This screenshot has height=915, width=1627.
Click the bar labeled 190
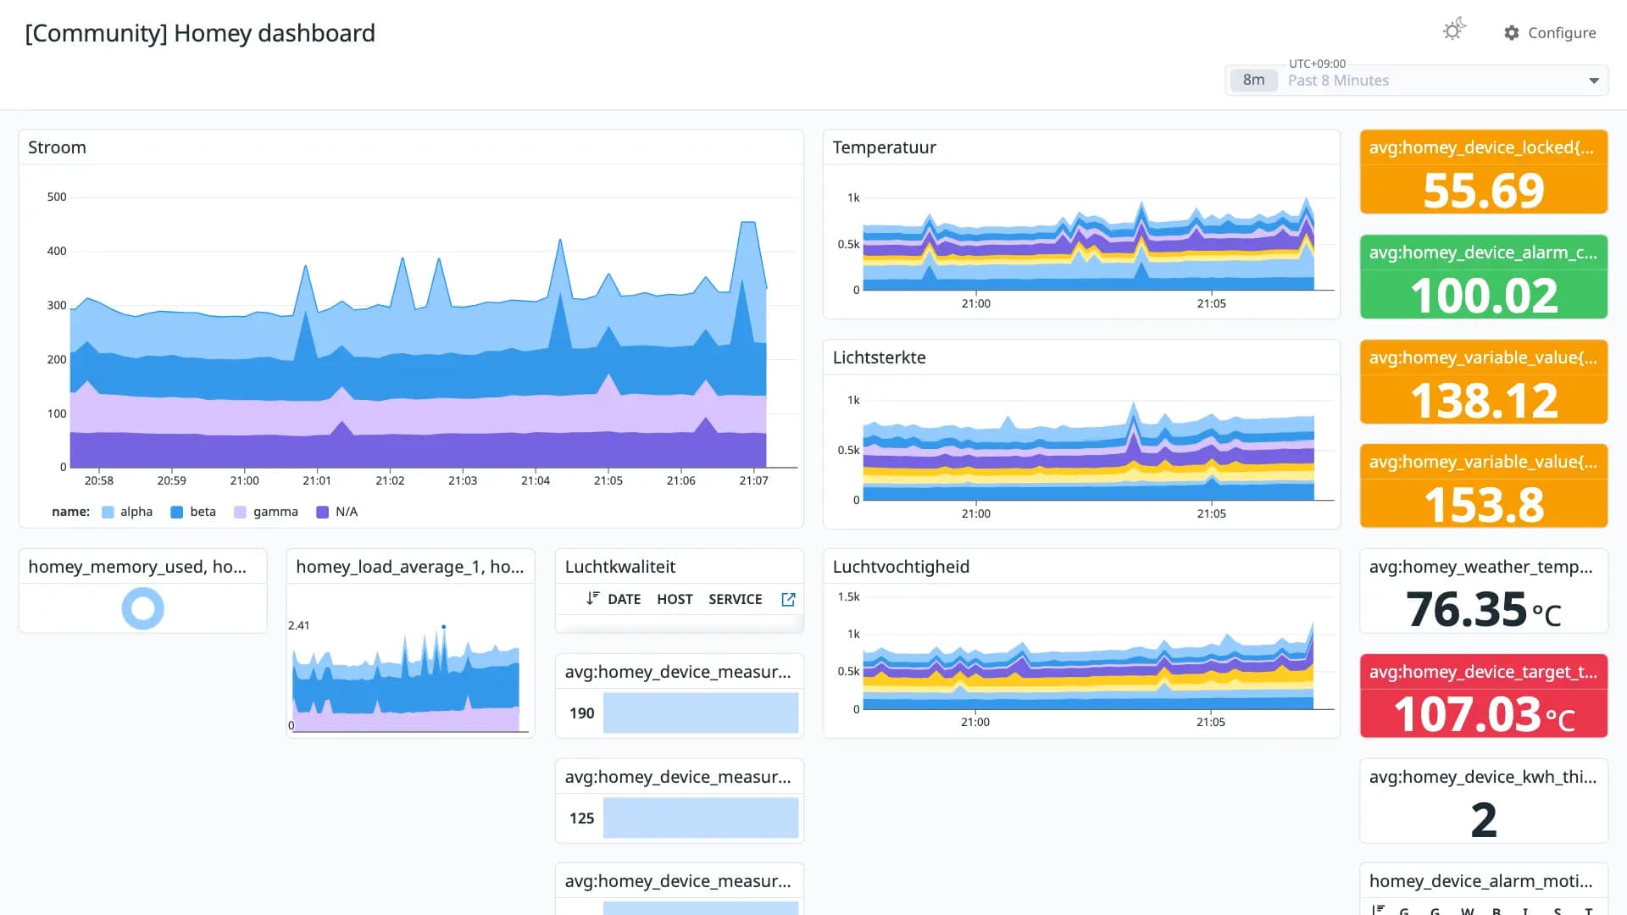tap(701, 713)
